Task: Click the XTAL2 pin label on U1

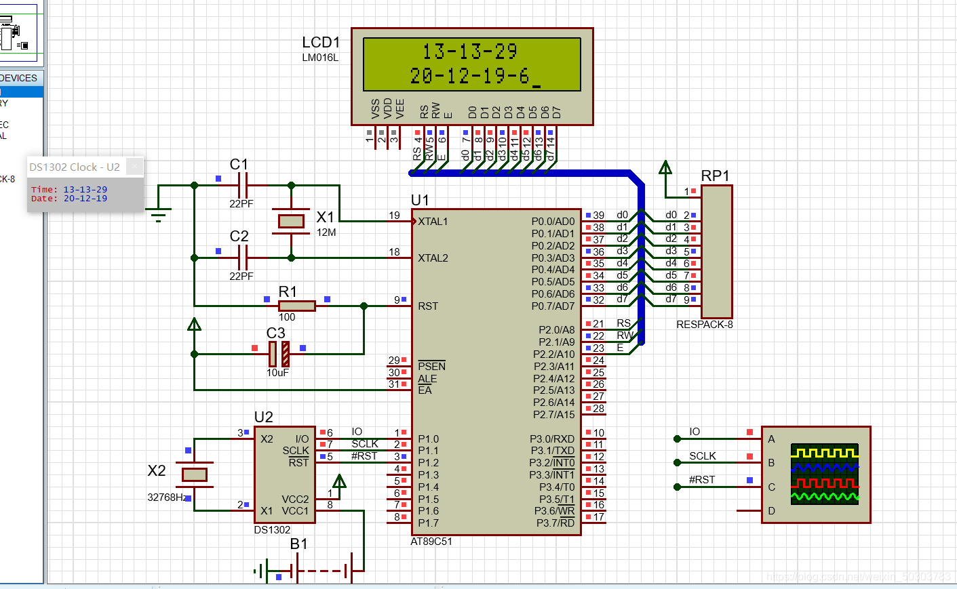Action: point(433,258)
